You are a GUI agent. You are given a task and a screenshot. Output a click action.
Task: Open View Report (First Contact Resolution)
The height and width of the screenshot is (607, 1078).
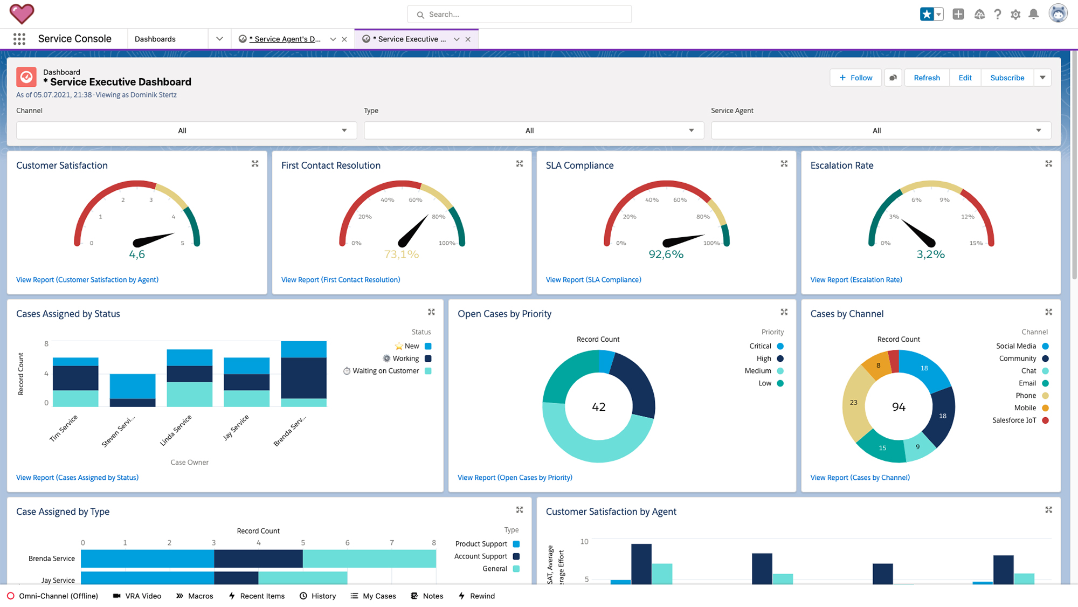click(x=341, y=280)
